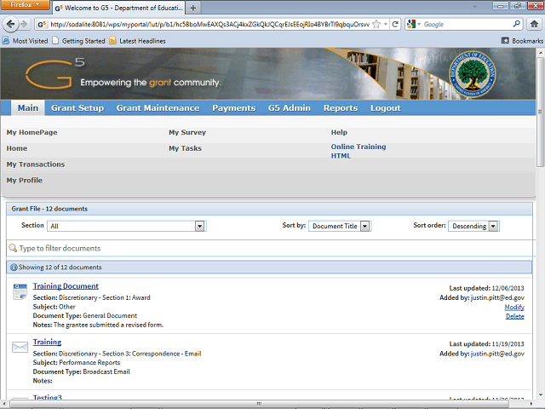
Task: Click the My Survey heading
Action: (x=187, y=133)
